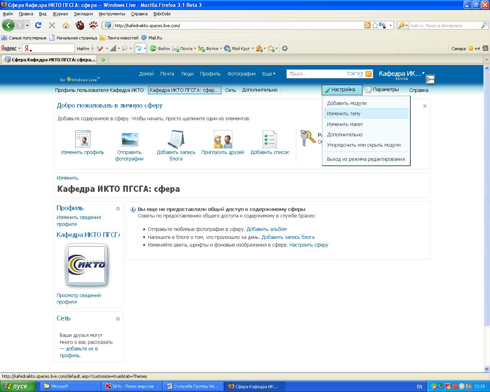Click the highlighter pencil icon in Yandex bar

(100, 49)
